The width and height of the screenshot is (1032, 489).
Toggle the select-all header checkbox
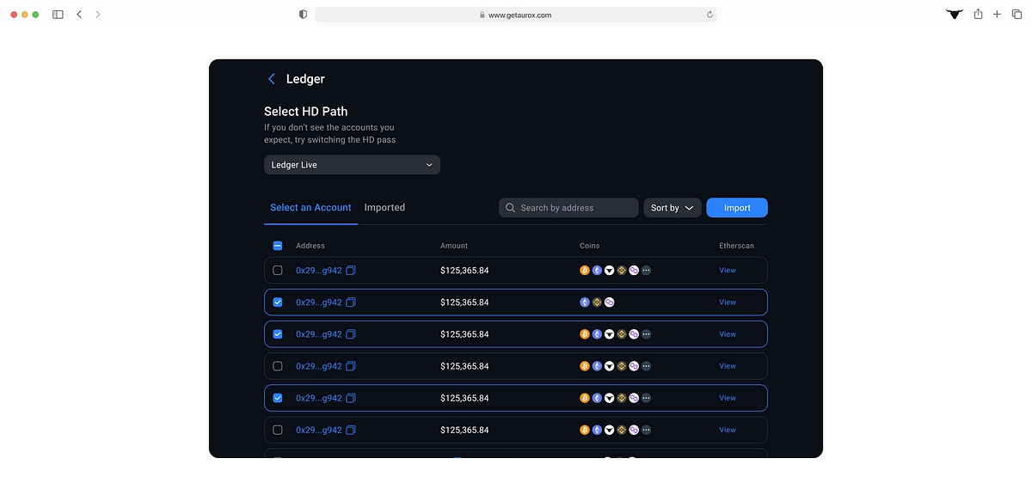click(x=278, y=246)
